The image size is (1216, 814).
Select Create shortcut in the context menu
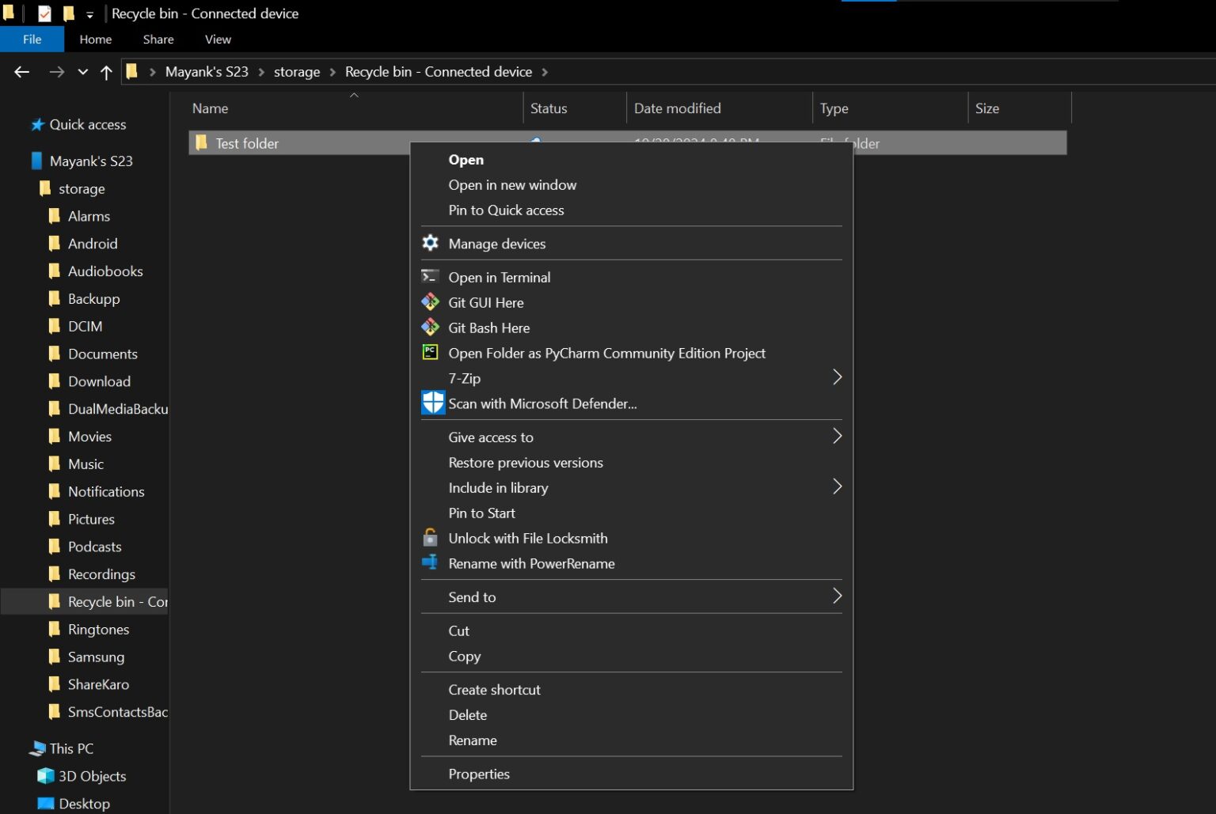coord(494,689)
